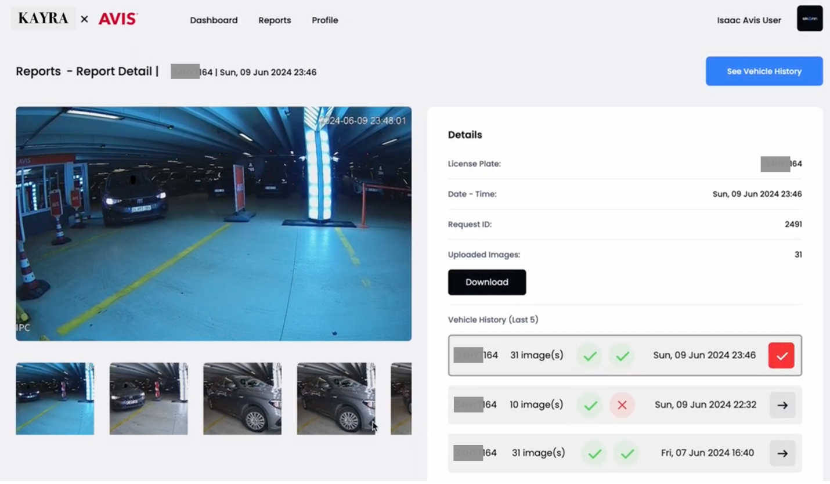Click the Uploaded Images count 31
This screenshot has height=484, width=830.
point(798,254)
